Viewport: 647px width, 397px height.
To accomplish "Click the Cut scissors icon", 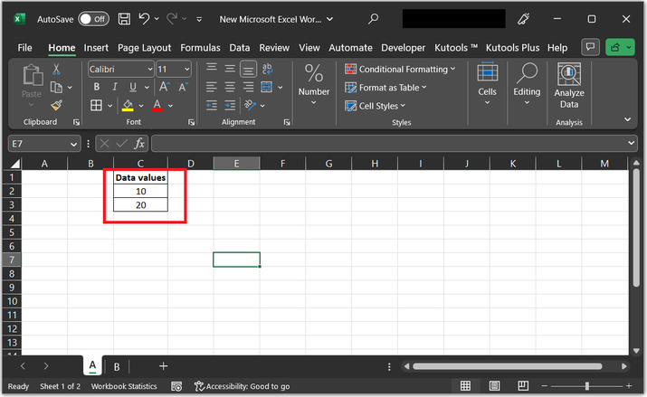I will pos(56,69).
